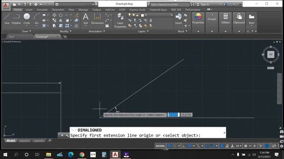Click the Array tool icon
The width and height of the screenshot is (284, 159).
point(67,26)
